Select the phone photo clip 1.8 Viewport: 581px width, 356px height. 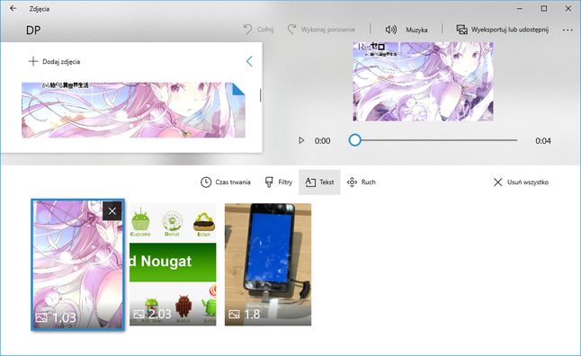coord(268,264)
